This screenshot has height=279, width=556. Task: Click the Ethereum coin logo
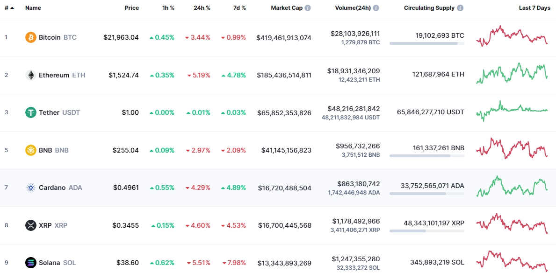[31, 75]
